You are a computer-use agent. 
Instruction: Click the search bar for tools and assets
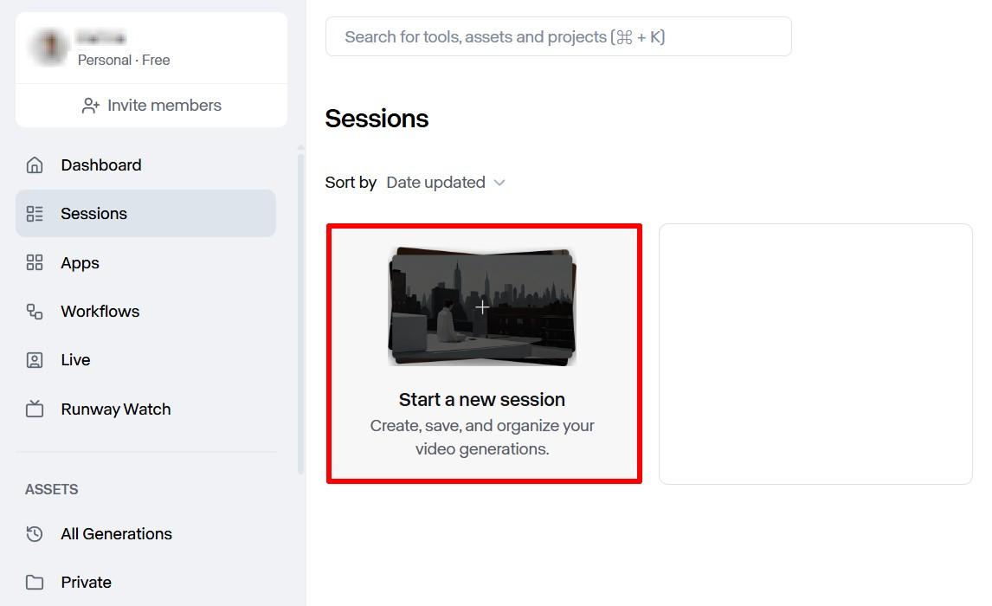coord(558,36)
